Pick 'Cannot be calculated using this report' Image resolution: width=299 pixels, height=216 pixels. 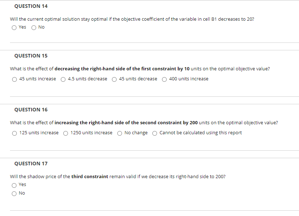point(154,133)
